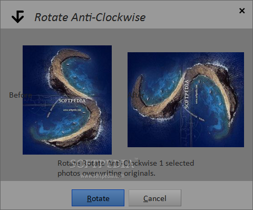
Task: Cancel the rotate dialog
Action: pos(155,198)
